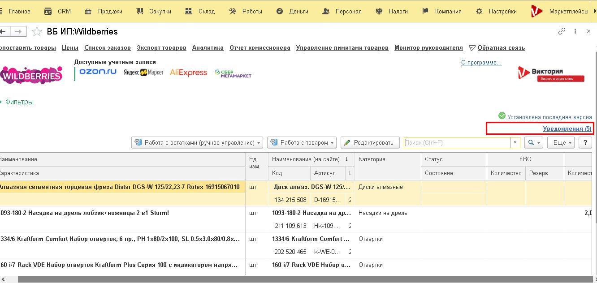Open the Цены link

click(x=70, y=48)
